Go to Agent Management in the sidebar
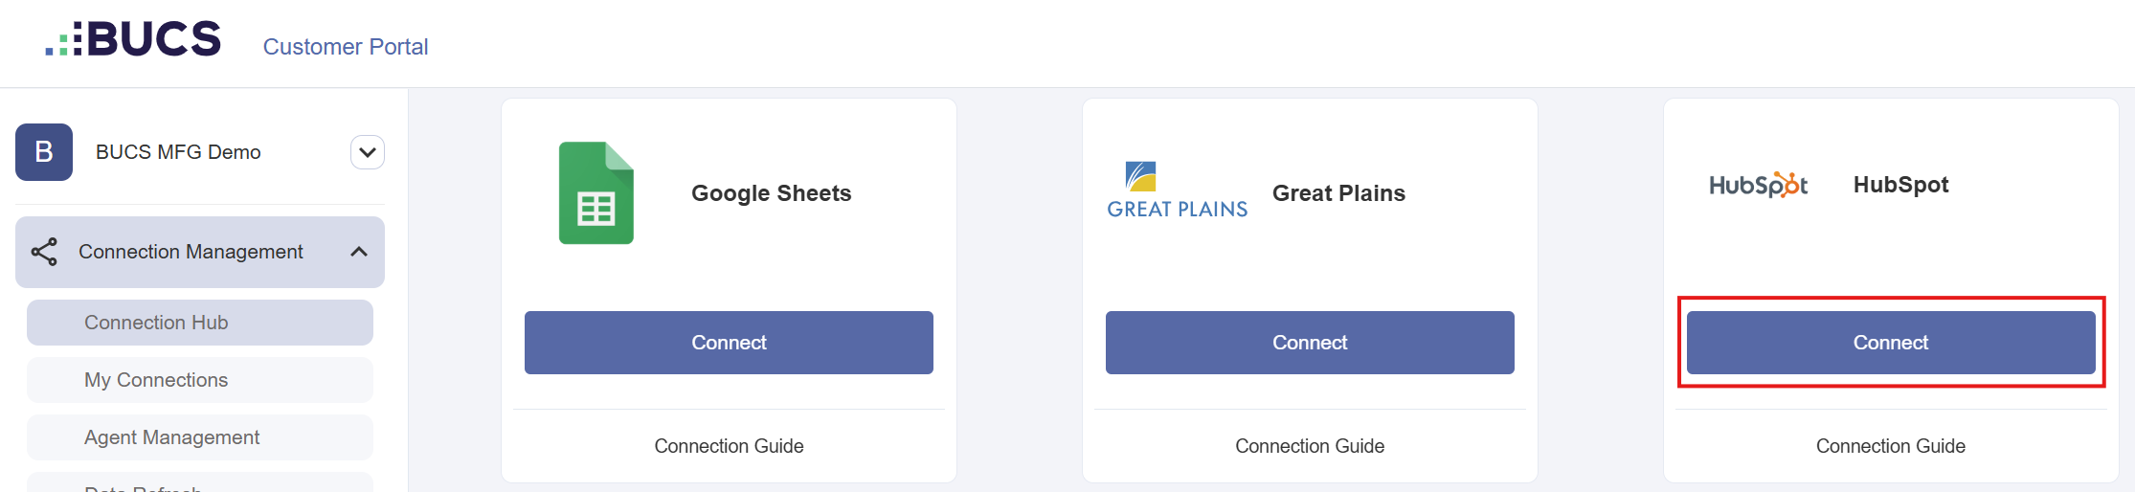2135x492 pixels. [200, 437]
